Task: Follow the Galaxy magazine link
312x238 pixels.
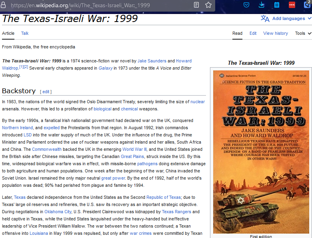Action: 106,68
